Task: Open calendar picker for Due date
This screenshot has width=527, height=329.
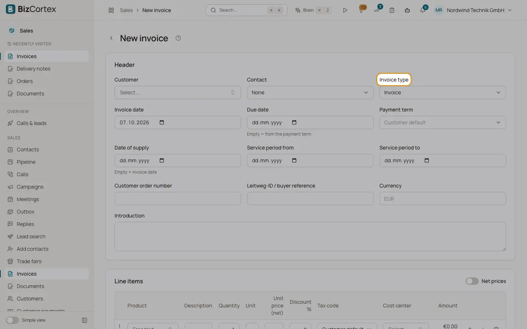Action: point(294,122)
